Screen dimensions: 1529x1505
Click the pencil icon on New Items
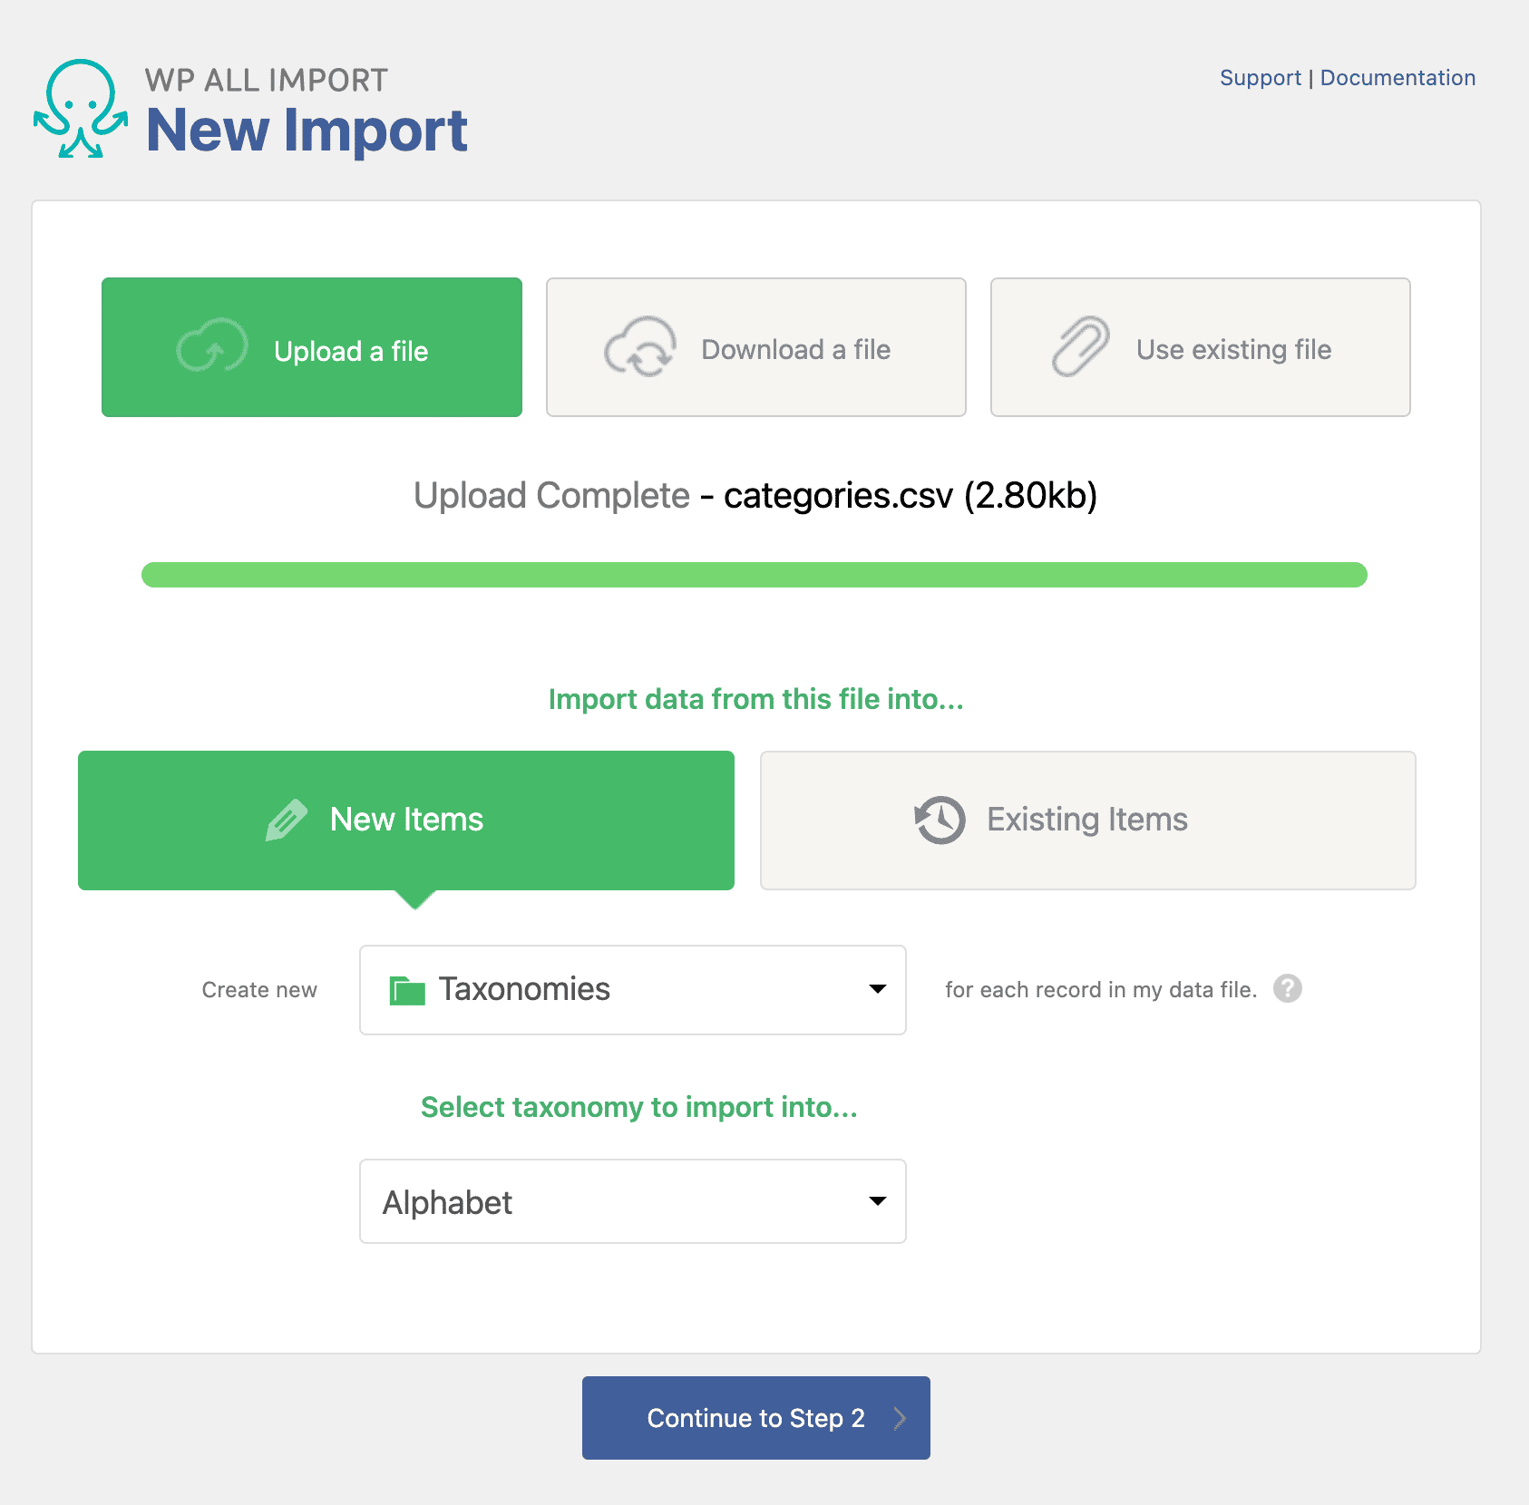pyautogui.click(x=287, y=820)
